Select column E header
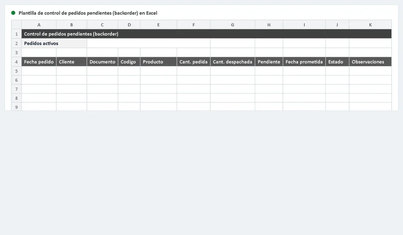403x235 pixels. coord(158,25)
